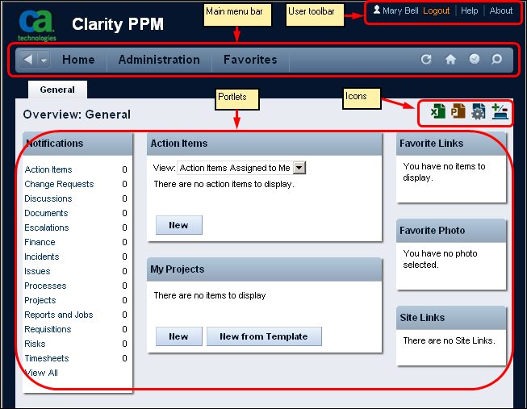Open the Favorites menu
Image resolution: width=527 pixels, height=409 pixels.
coord(250,60)
